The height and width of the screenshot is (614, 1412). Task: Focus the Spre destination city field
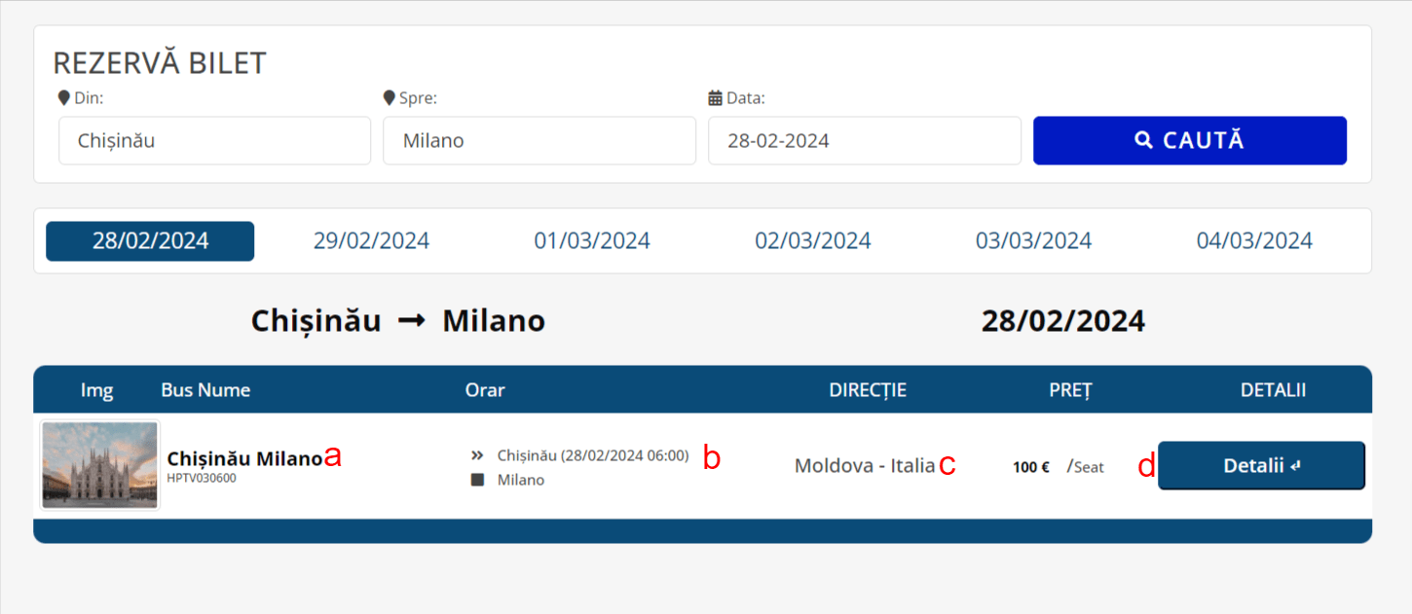[539, 141]
